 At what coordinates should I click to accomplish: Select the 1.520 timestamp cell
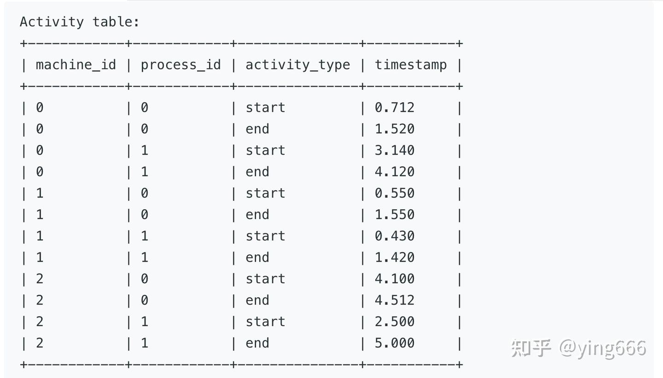(x=395, y=129)
